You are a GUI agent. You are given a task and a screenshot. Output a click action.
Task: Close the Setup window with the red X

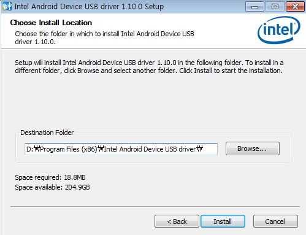[295, 7]
